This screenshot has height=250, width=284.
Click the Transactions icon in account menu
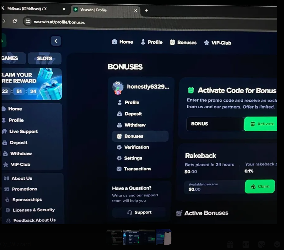pyautogui.click(x=119, y=169)
